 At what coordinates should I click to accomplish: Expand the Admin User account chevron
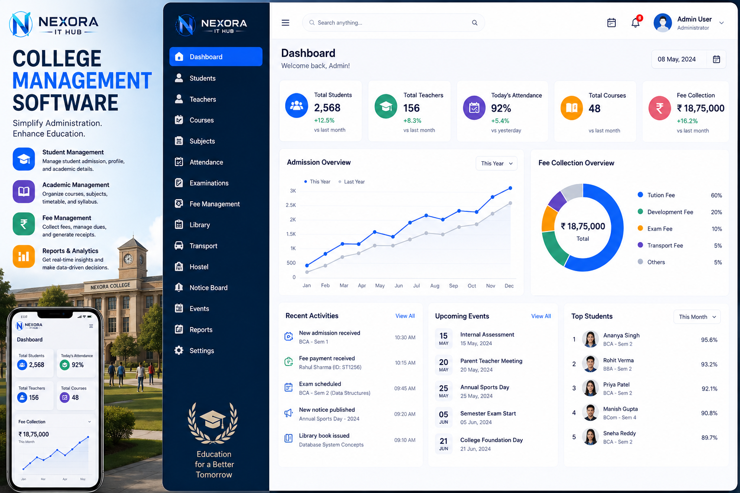pyautogui.click(x=721, y=23)
